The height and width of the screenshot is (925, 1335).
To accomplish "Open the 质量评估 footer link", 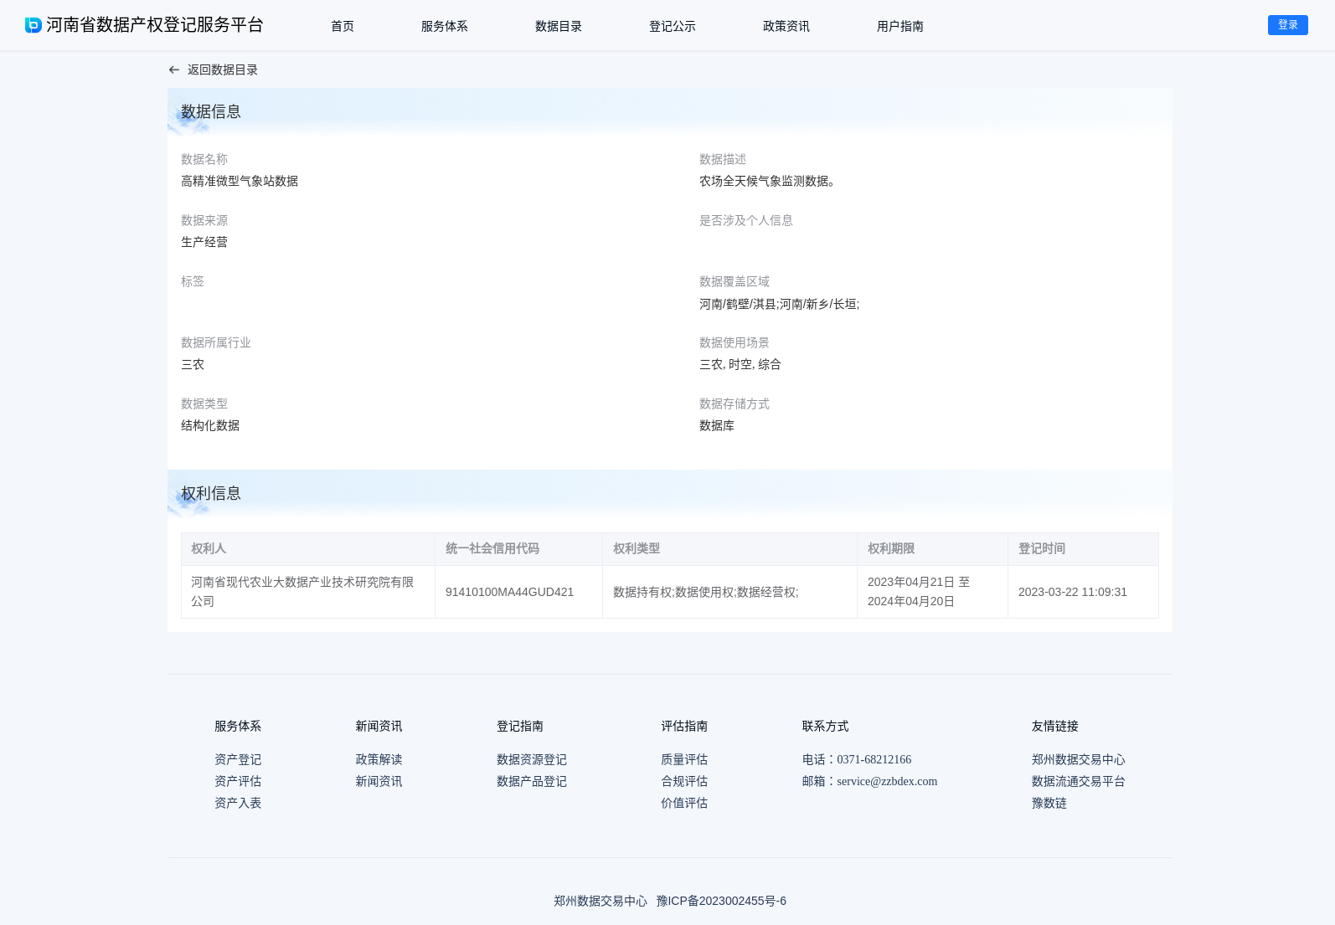I will click(684, 759).
